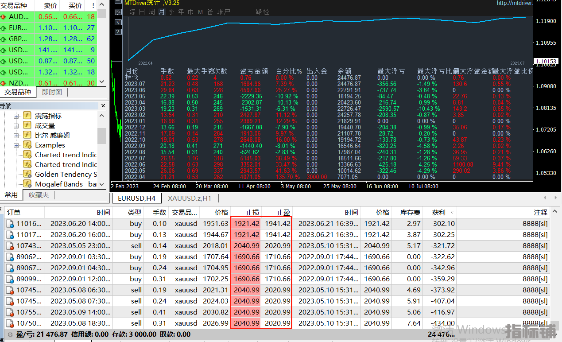The height and width of the screenshot is (342, 562).
Task: Open the XAUUSD.z,H1 chart tab
Action: point(190,198)
